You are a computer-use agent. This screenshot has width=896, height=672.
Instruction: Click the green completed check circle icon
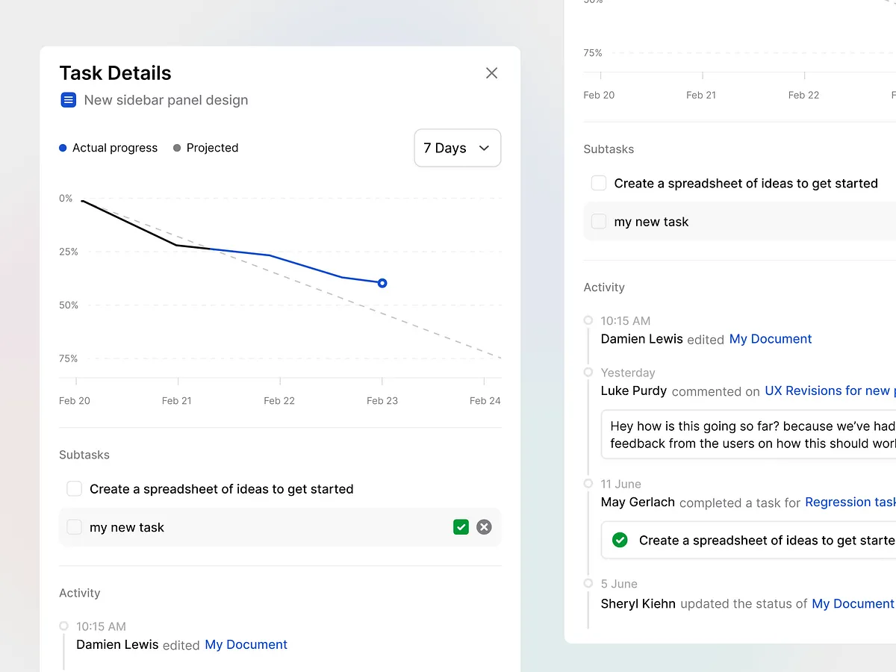tap(620, 540)
